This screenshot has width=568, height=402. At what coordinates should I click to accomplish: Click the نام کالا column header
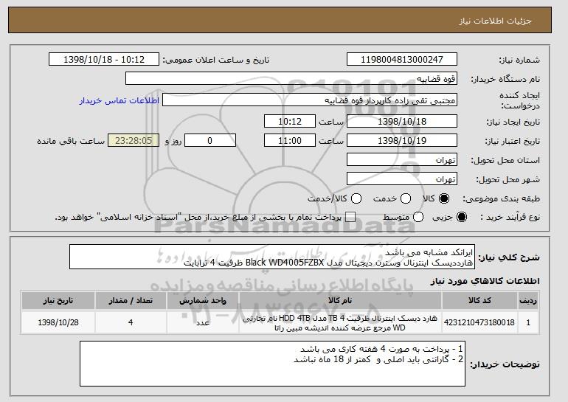click(340, 301)
